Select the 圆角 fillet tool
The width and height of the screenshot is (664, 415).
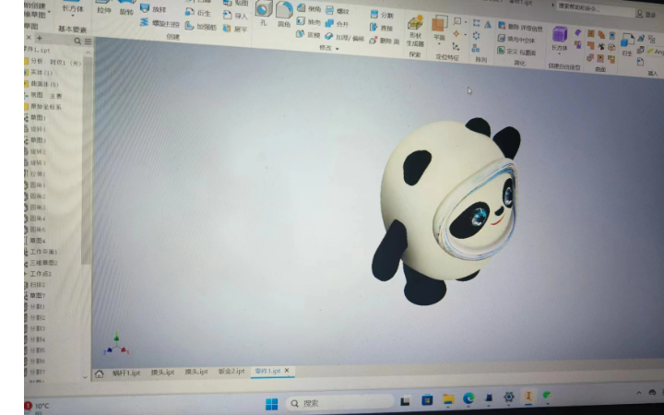(284, 14)
